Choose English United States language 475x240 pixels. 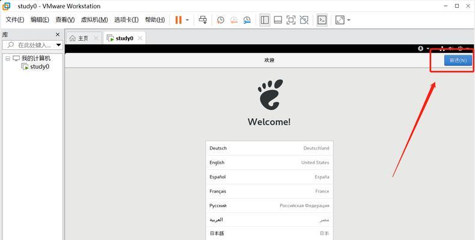[269, 163]
